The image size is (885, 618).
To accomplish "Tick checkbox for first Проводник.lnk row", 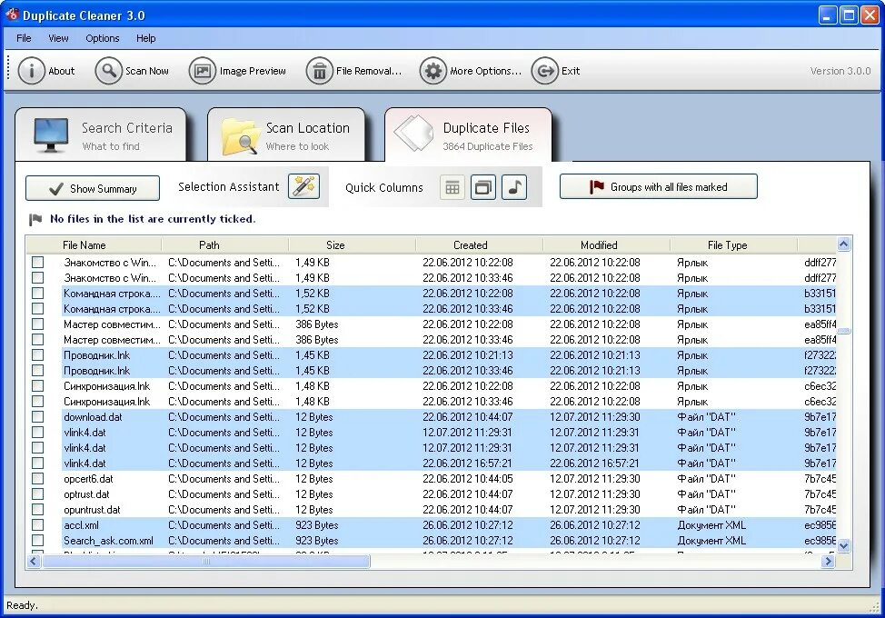I will click(38, 355).
